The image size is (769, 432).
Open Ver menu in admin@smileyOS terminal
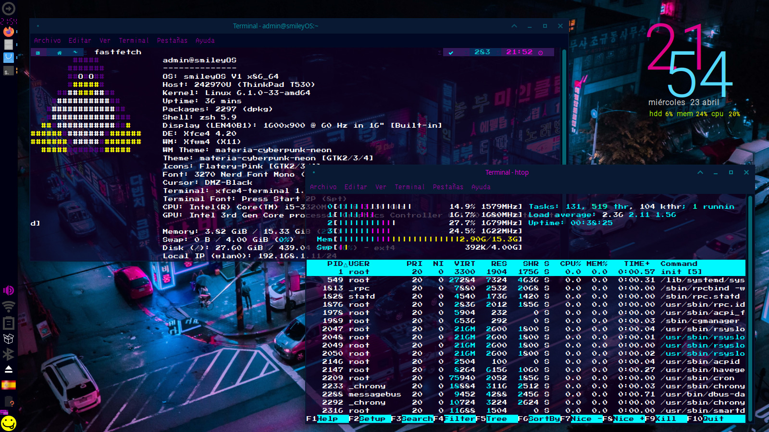[x=105, y=41]
